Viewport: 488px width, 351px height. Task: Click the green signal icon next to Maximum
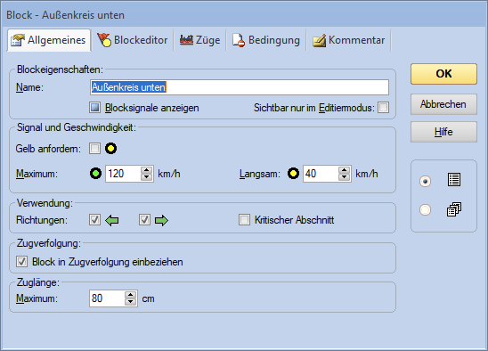coord(95,174)
